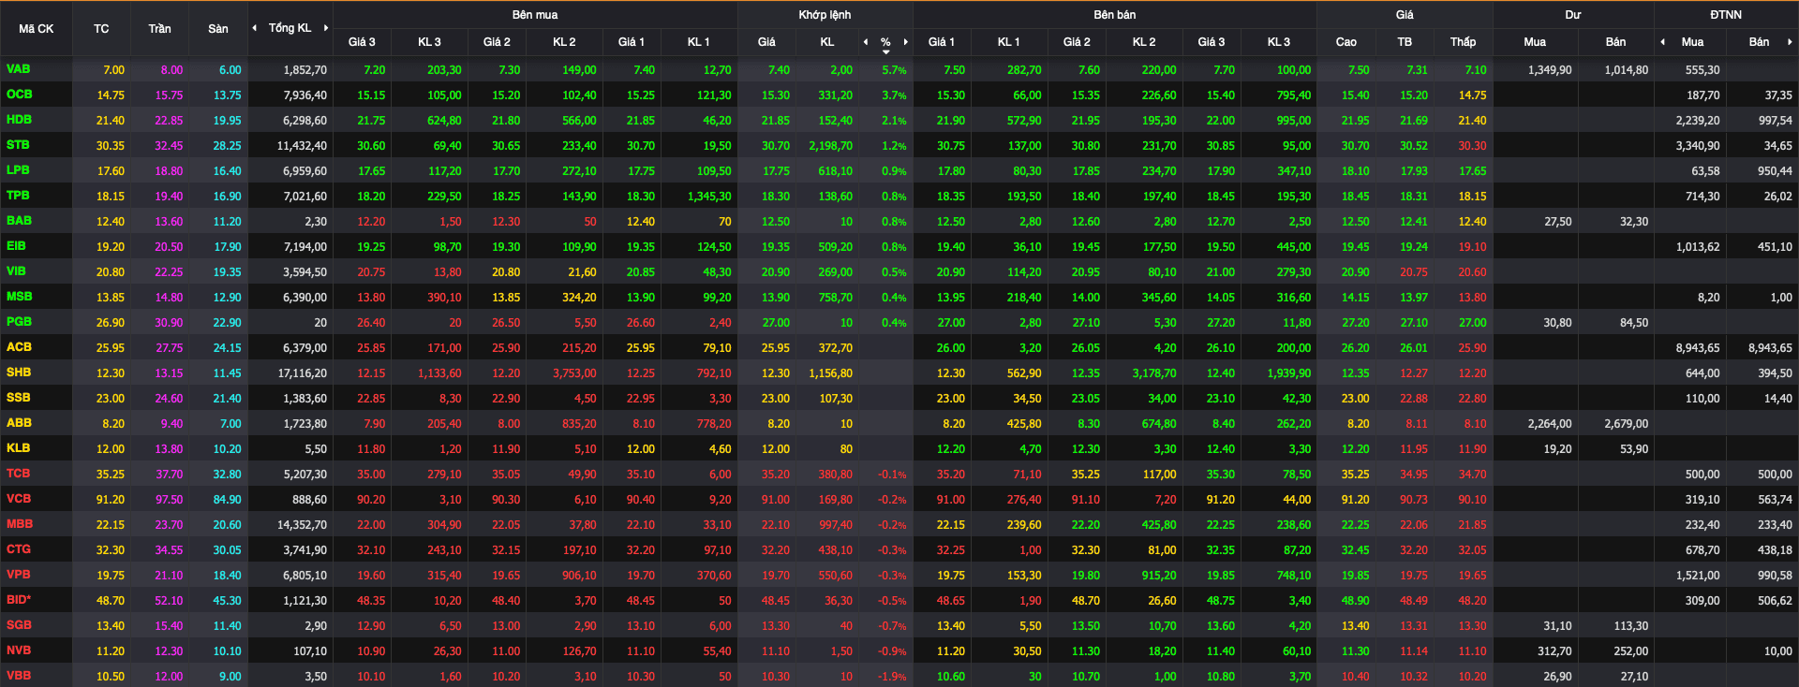Sort by the Trần column header
The height and width of the screenshot is (687, 1799).
(159, 29)
